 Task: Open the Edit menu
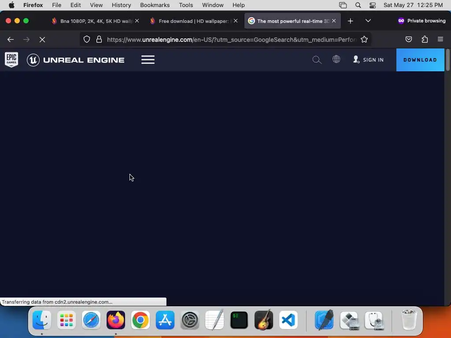(x=76, y=5)
